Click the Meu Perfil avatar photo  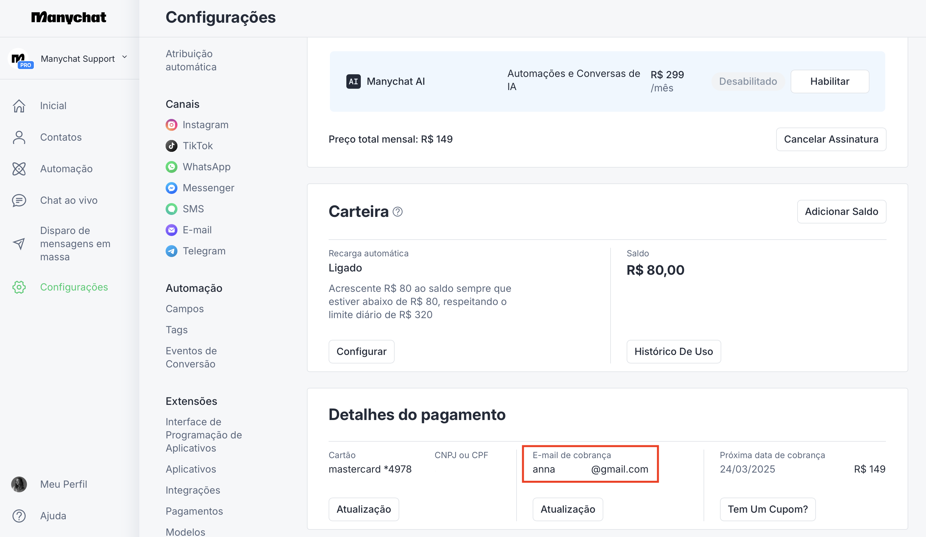pos(19,484)
